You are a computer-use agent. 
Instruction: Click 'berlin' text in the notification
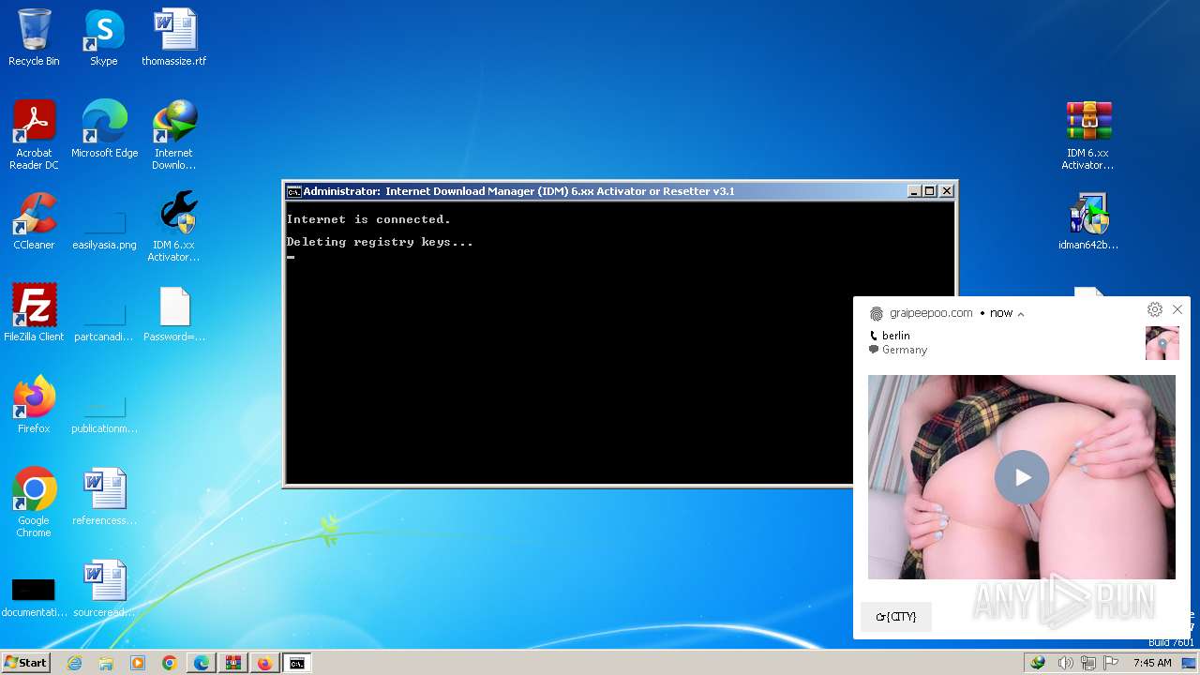pos(896,336)
